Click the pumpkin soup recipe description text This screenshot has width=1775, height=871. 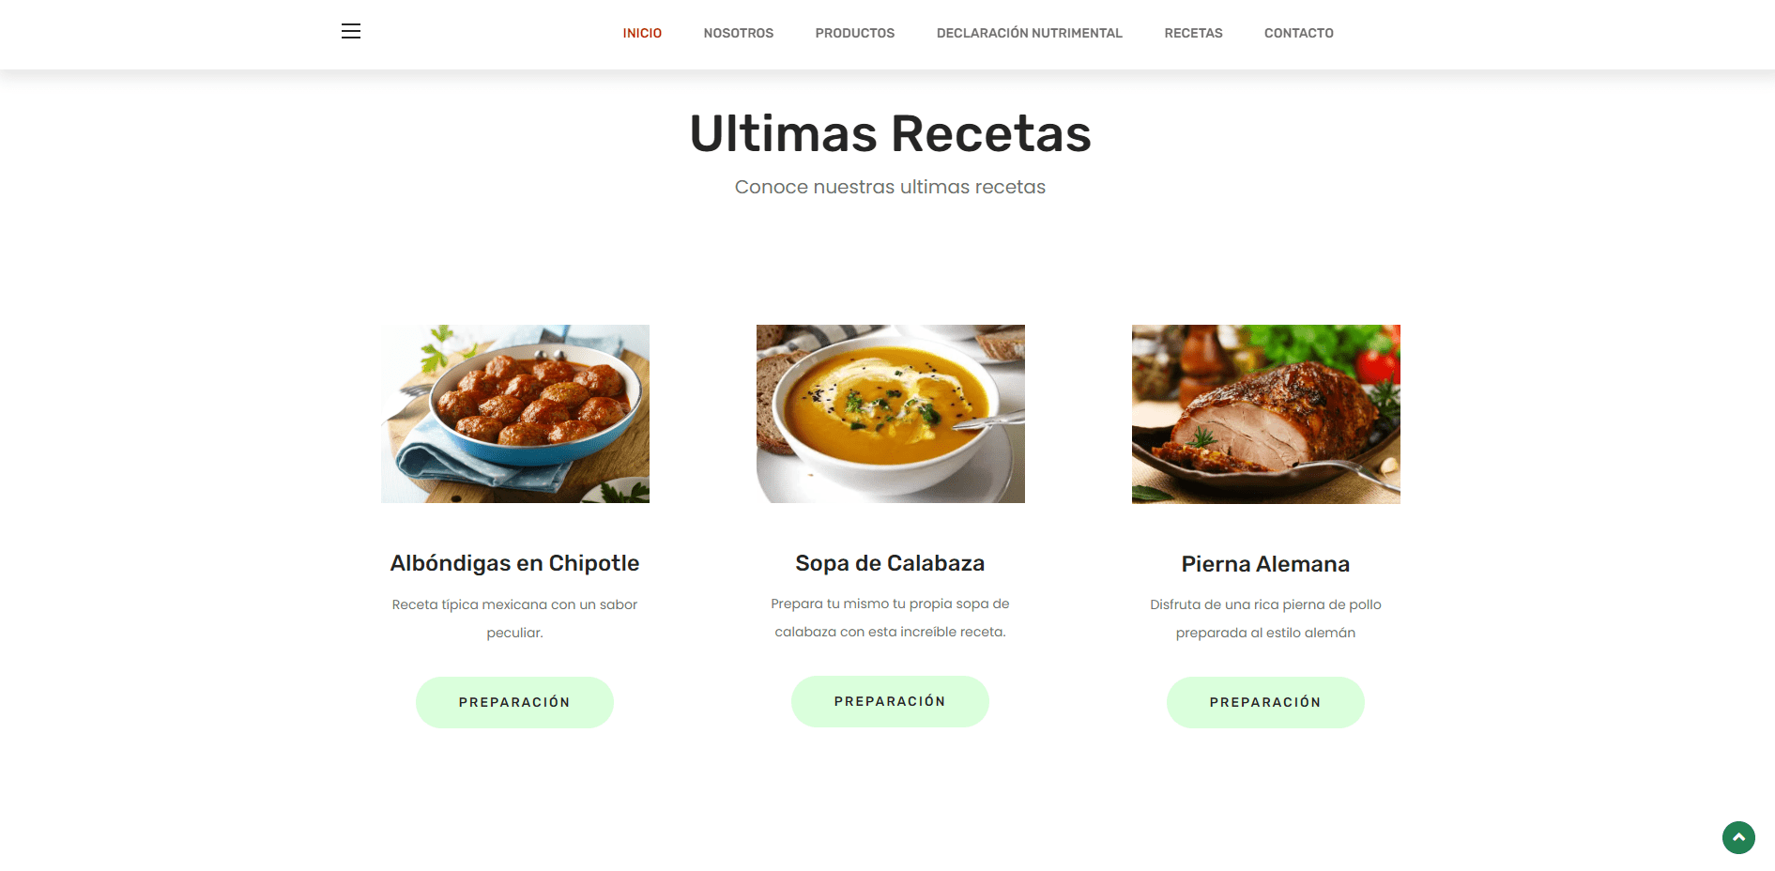pyautogui.click(x=890, y=618)
